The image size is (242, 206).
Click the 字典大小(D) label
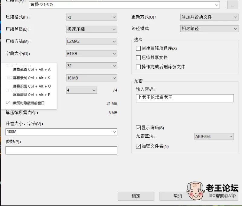[x=18, y=54]
